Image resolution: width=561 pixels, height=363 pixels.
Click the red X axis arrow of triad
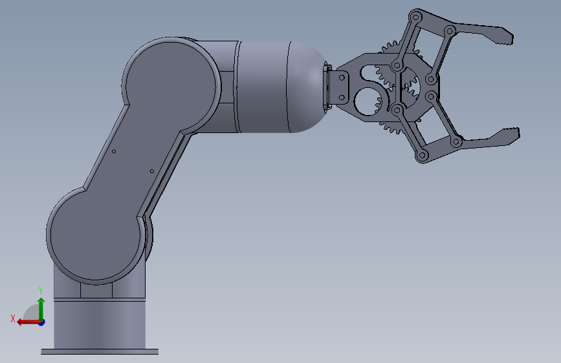click(x=28, y=322)
